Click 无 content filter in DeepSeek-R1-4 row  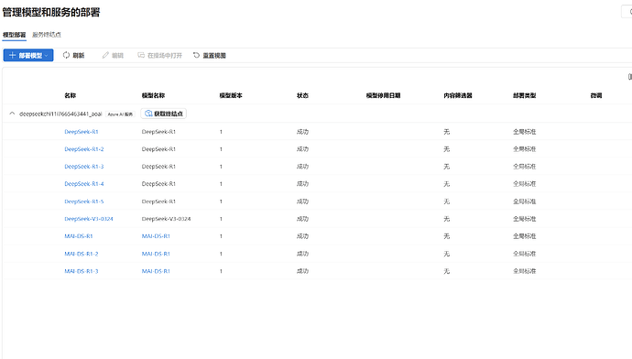447,184
